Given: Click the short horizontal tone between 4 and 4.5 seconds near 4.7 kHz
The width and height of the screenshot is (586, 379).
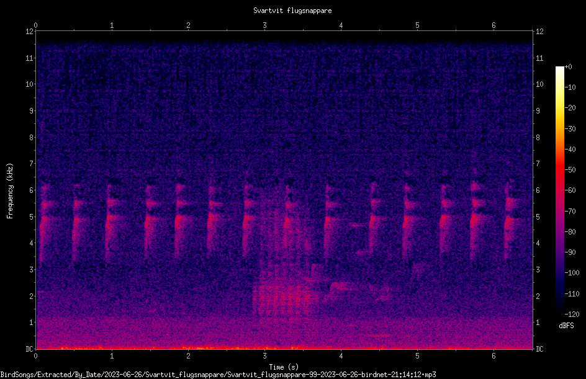Looking at the screenshot, I should [x=358, y=225].
